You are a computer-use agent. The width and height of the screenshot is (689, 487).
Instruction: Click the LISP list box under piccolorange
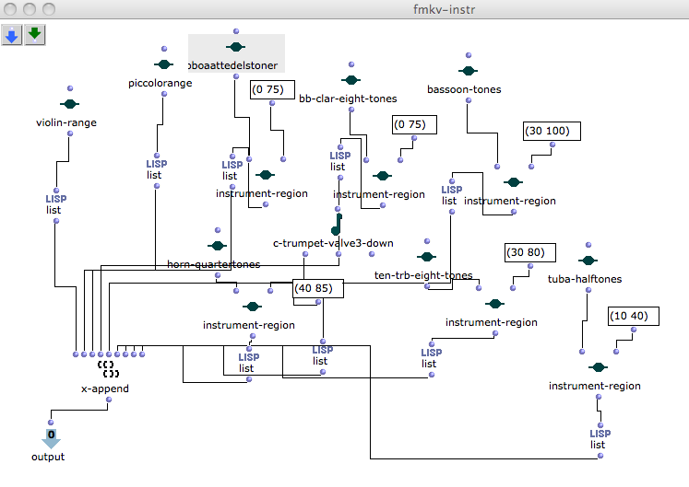click(x=156, y=168)
